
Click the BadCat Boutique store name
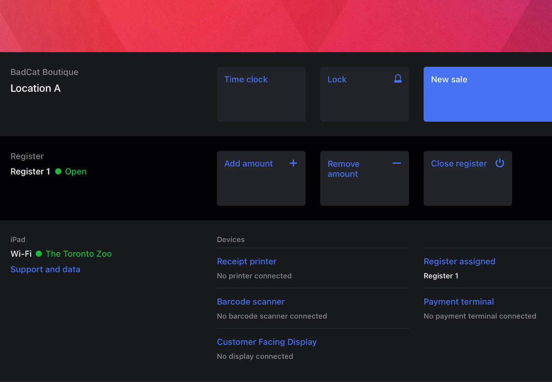click(x=45, y=72)
